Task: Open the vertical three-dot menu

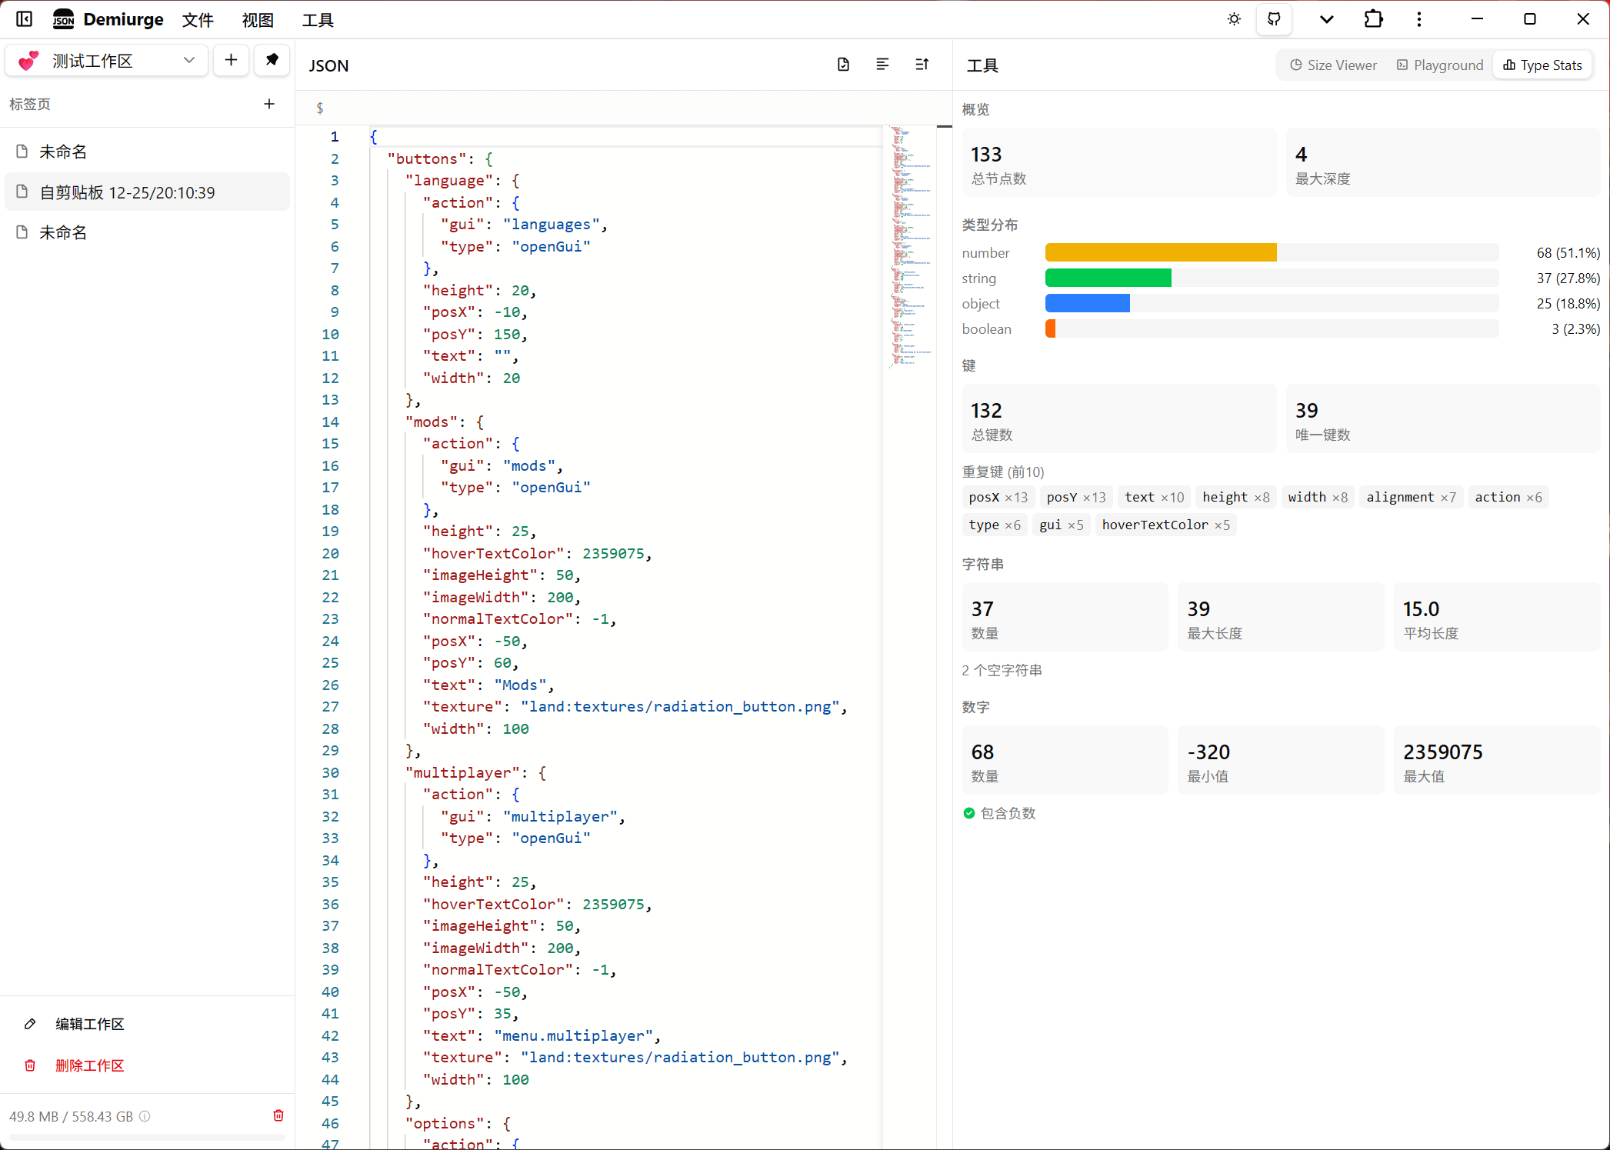Action: (x=1419, y=19)
